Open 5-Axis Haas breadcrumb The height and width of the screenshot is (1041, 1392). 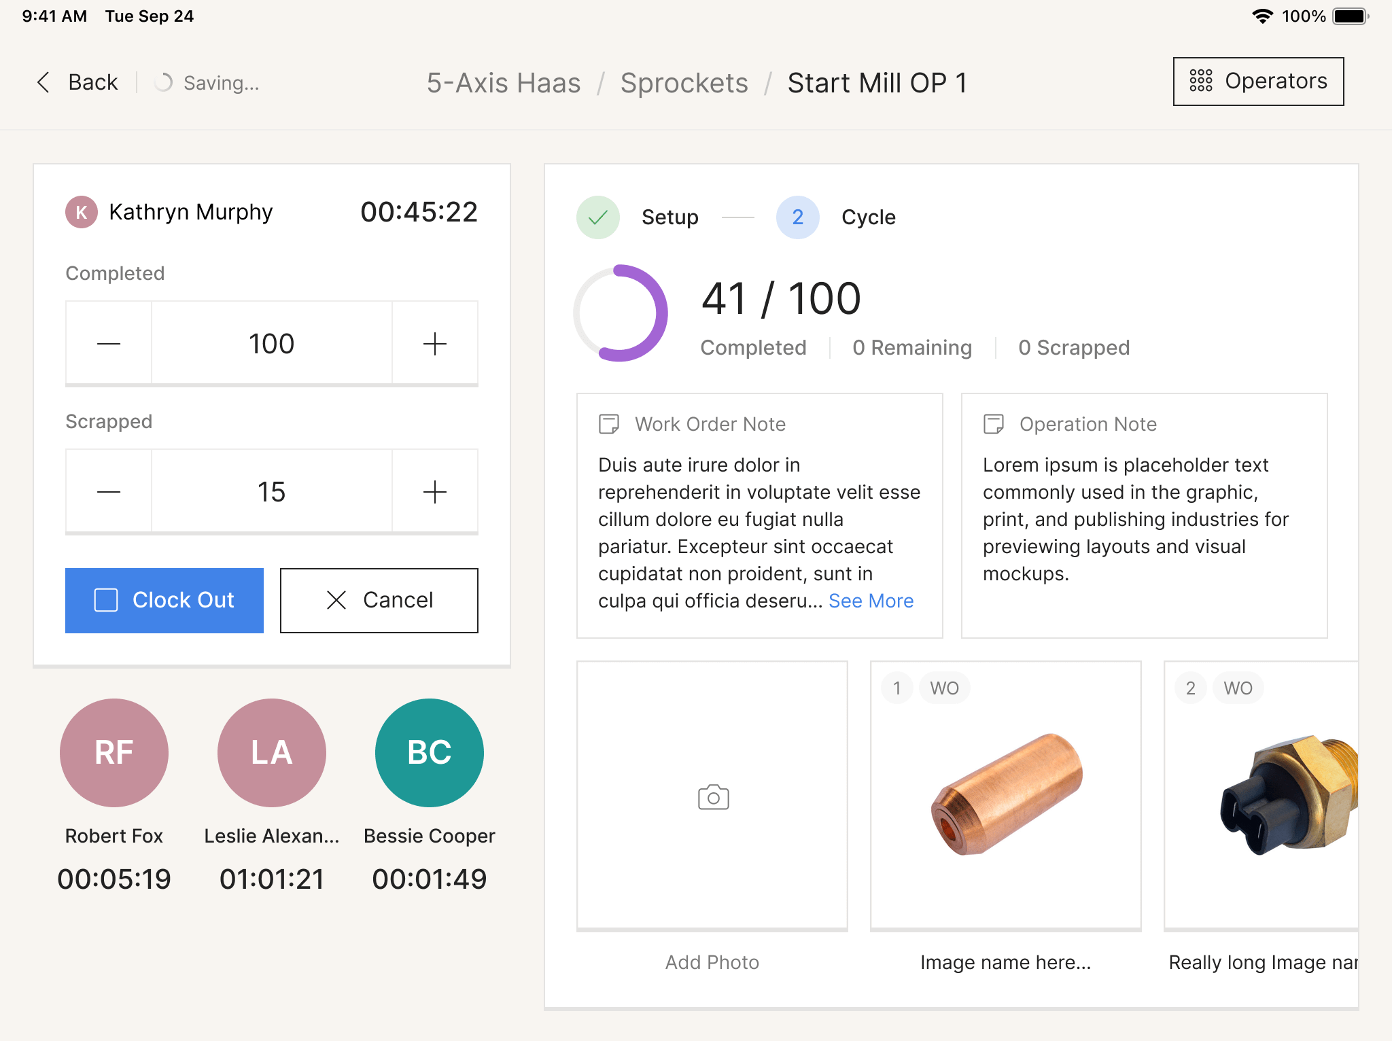coord(503,83)
